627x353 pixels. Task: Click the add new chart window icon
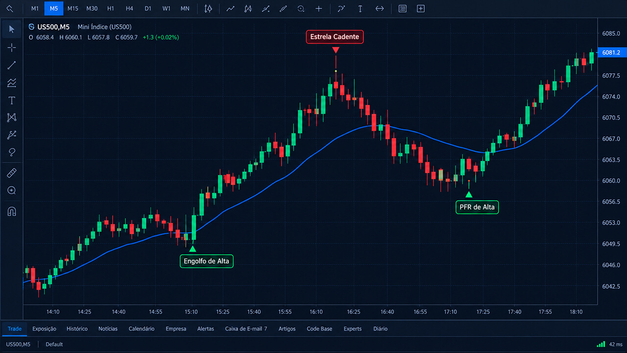[x=421, y=8]
